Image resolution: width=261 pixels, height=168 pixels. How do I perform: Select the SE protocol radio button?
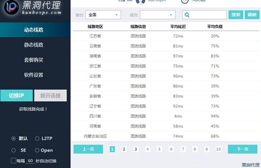click(13, 150)
